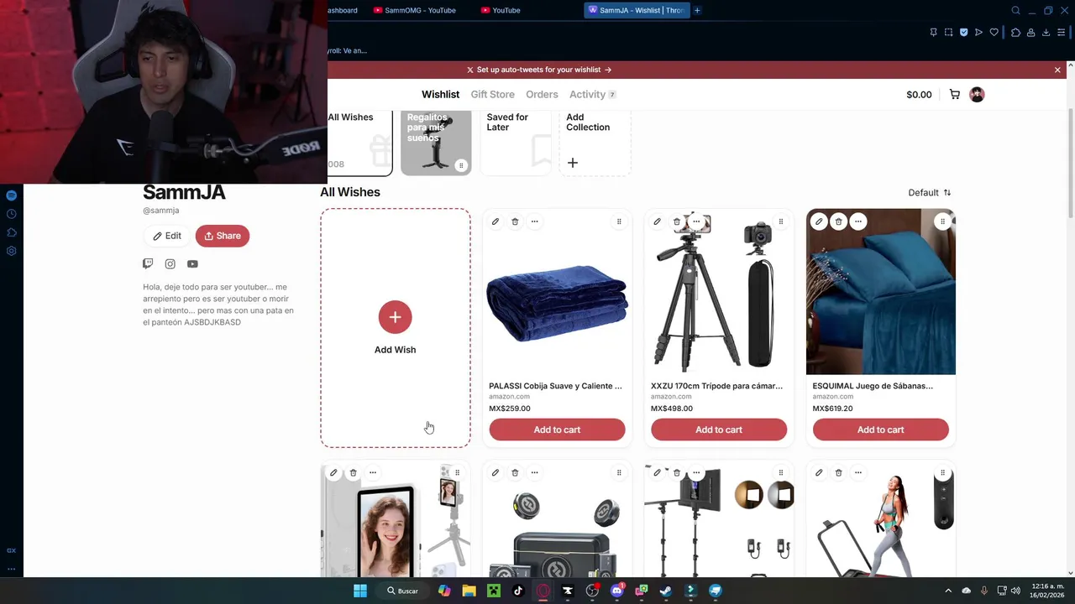
Task: Select the All Wishes collection
Action: (359, 143)
